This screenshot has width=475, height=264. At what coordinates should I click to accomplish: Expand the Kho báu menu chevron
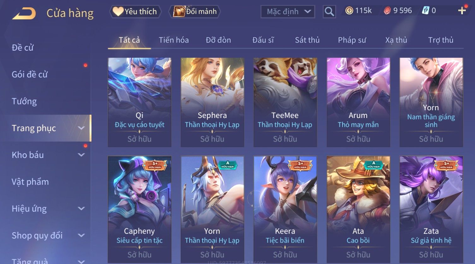pyautogui.click(x=81, y=155)
